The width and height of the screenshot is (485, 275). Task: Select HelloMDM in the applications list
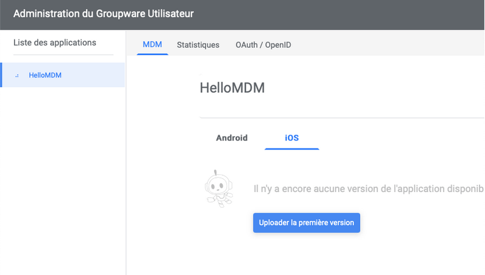click(x=63, y=75)
